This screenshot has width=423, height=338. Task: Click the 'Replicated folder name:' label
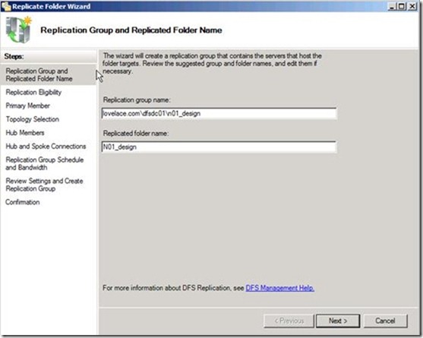tap(136, 133)
